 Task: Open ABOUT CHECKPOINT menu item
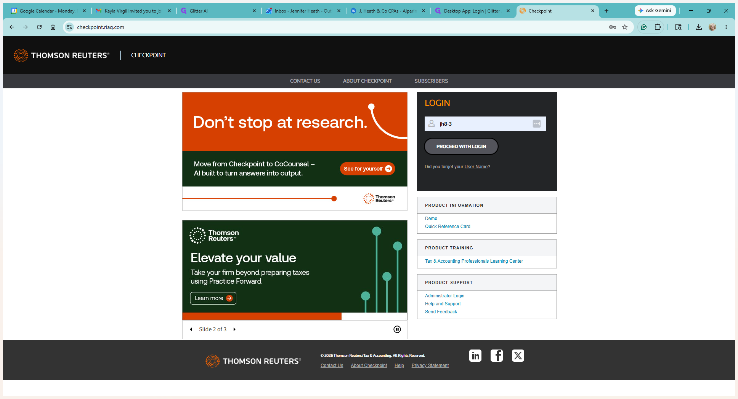(367, 81)
